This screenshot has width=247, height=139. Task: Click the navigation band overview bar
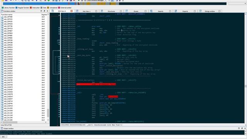(115, 3)
